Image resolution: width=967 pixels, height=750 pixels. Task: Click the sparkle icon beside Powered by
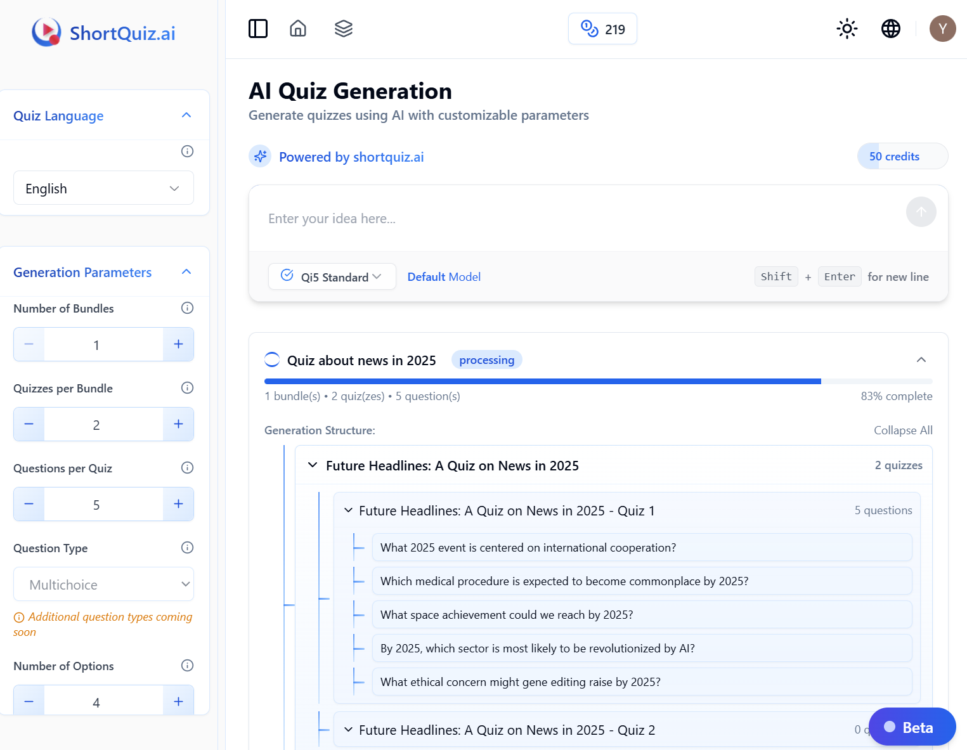(x=260, y=157)
